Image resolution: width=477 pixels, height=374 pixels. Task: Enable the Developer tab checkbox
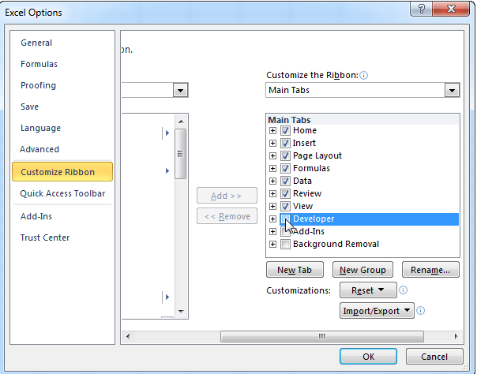click(285, 219)
